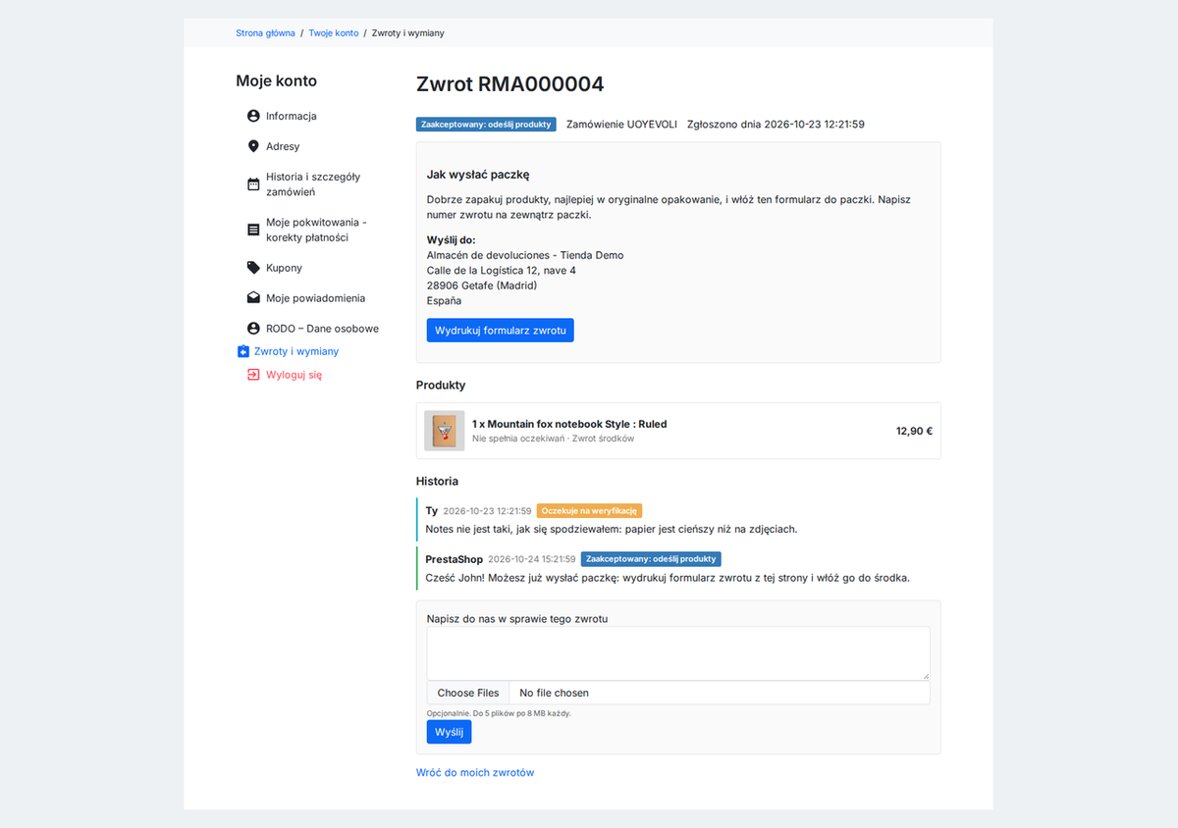Open Twoje konto breadcrumb link
1178x828 pixels.
[334, 33]
